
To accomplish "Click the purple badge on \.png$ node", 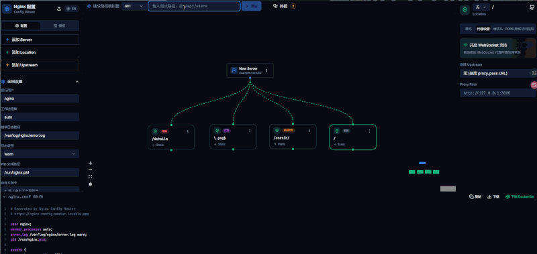I will point(226,131).
